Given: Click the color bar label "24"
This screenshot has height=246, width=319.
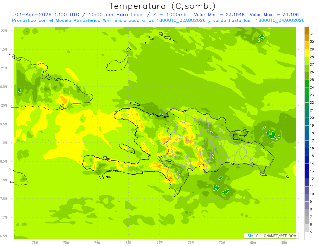Looking at the screenshot, I should pyautogui.click(x=312, y=87).
